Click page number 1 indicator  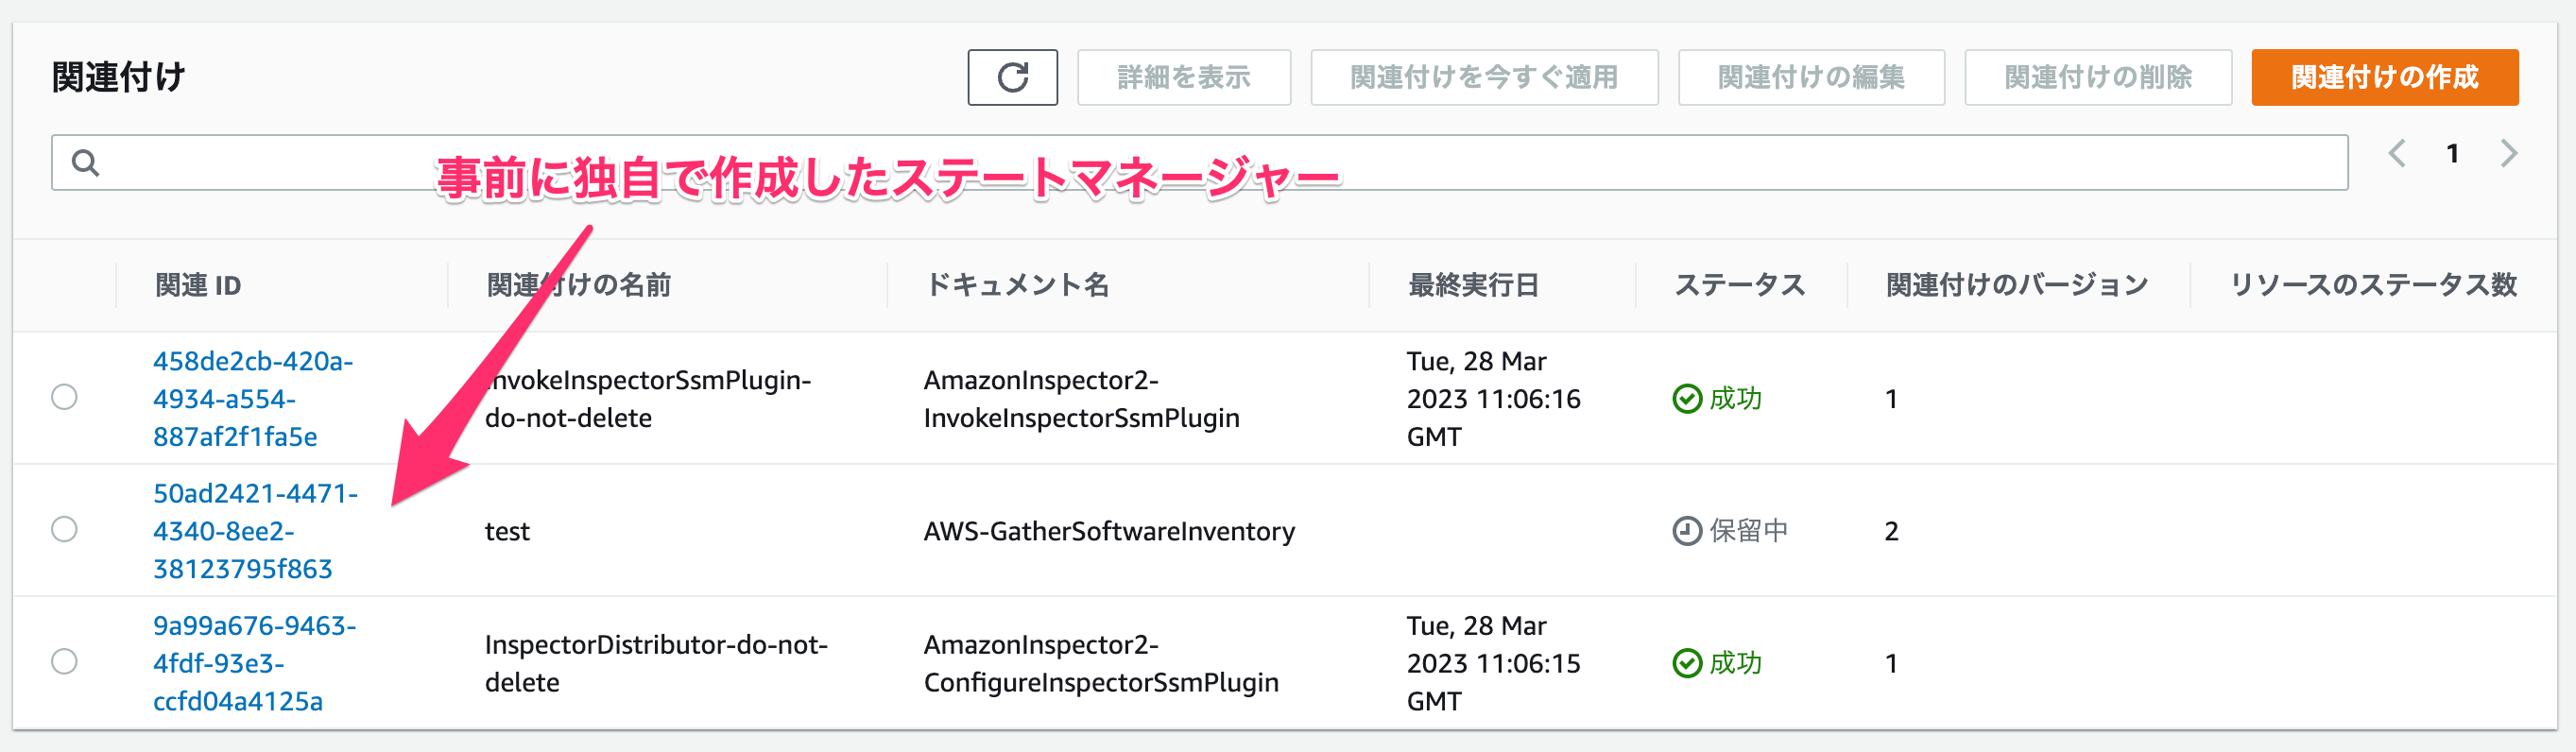point(2452,154)
